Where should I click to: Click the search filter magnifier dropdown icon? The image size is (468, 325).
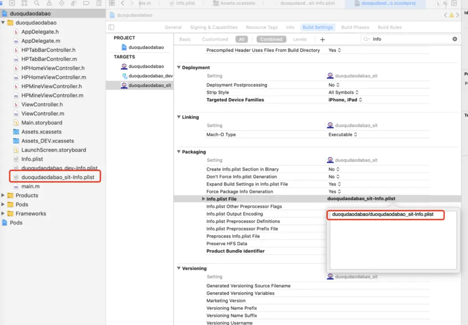coord(367,39)
